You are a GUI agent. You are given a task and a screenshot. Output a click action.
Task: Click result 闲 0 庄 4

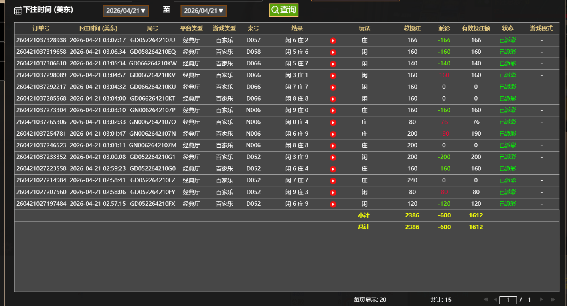(x=297, y=122)
